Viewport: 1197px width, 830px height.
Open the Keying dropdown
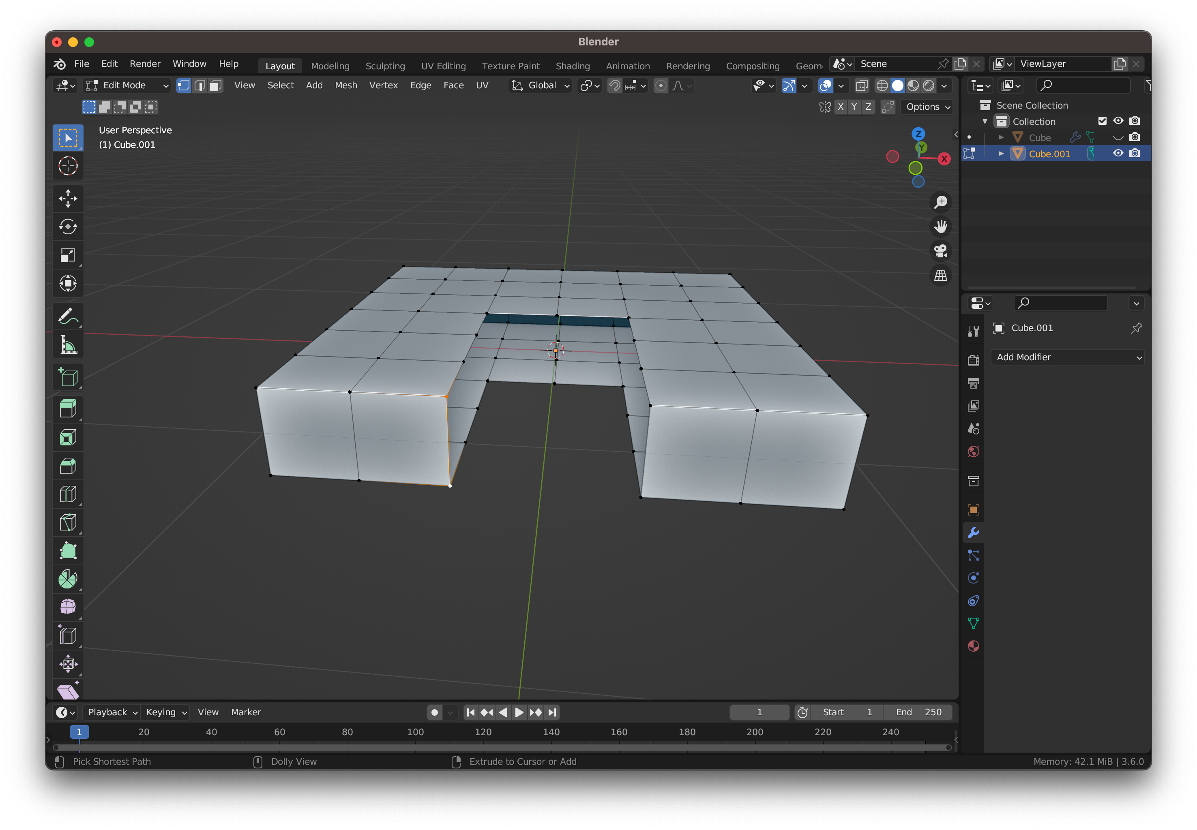point(166,712)
